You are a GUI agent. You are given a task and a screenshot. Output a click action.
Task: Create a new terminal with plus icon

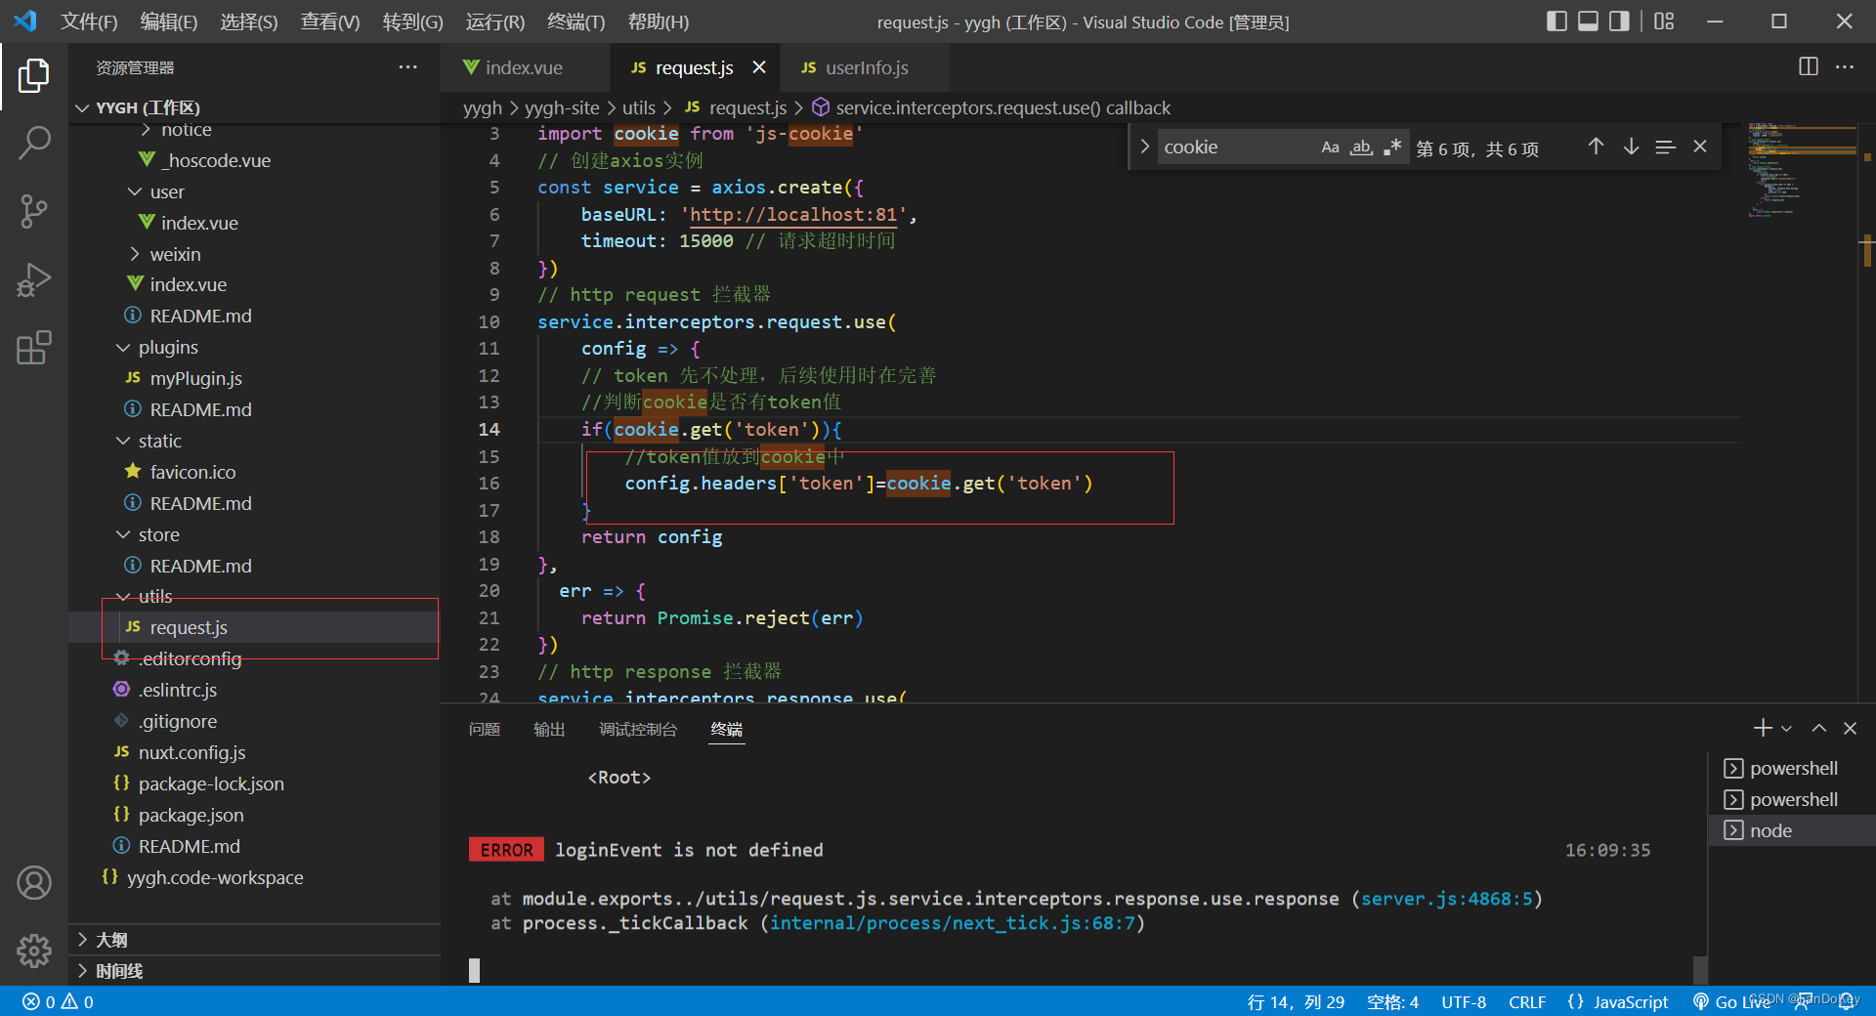[x=1763, y=728]
